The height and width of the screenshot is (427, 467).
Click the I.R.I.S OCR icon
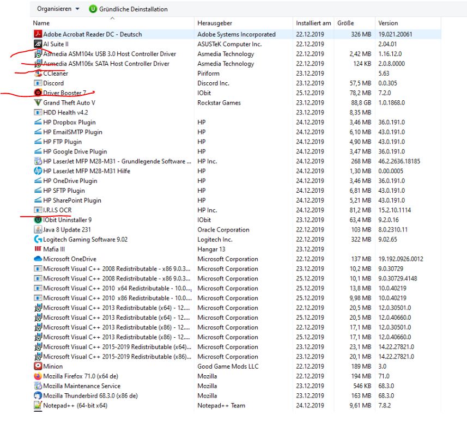point(38,210)
